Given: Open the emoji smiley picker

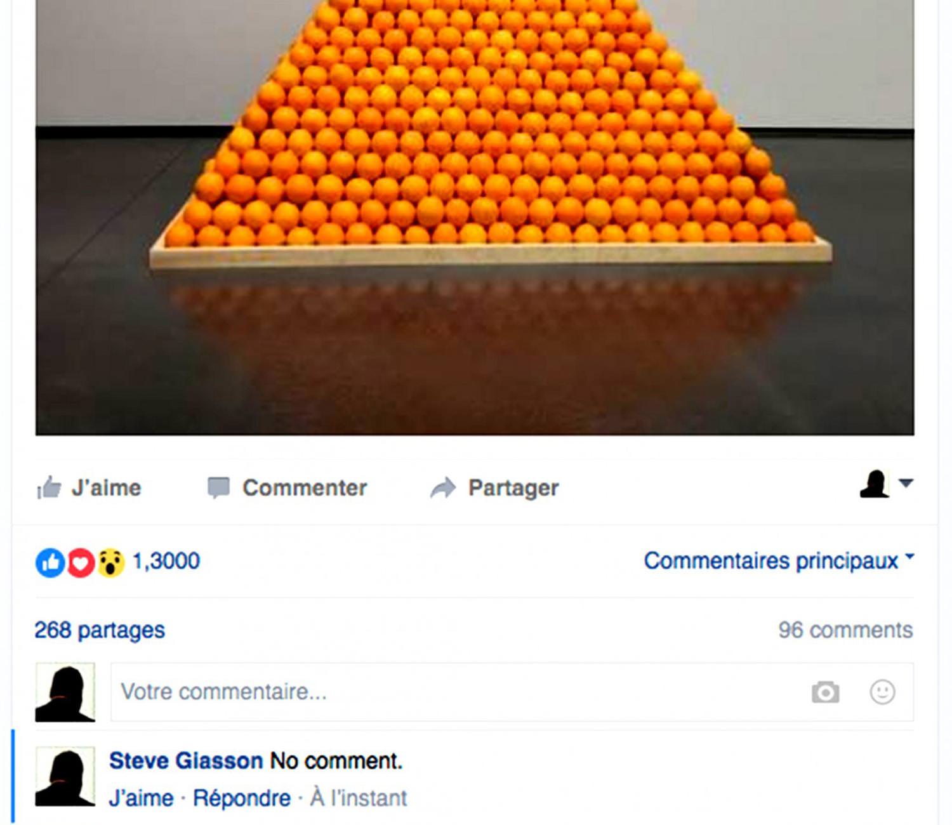Looking at the screenshot, I should pyautogui.click(x=882, y=692).
